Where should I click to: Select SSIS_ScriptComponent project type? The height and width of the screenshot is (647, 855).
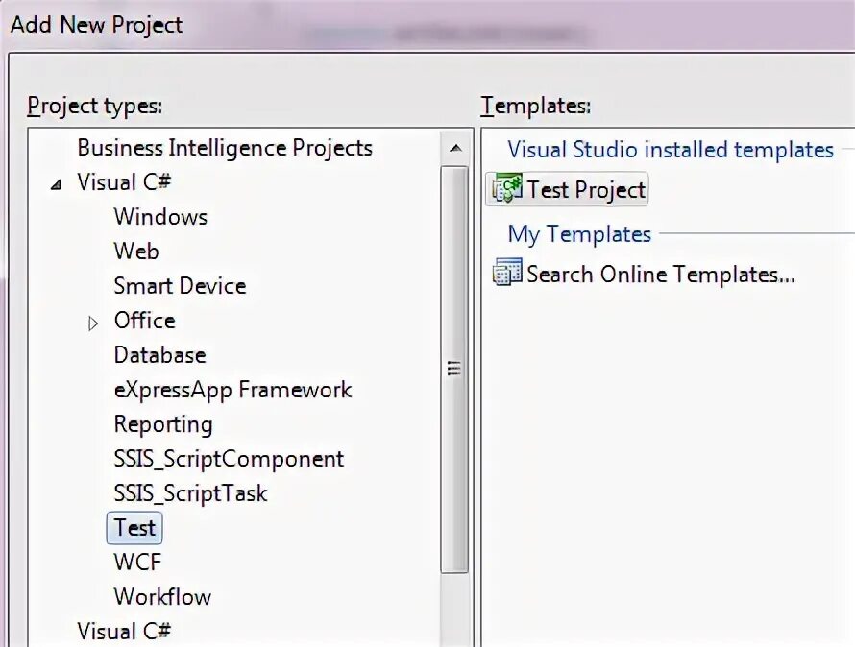click(x=229, y=459)
